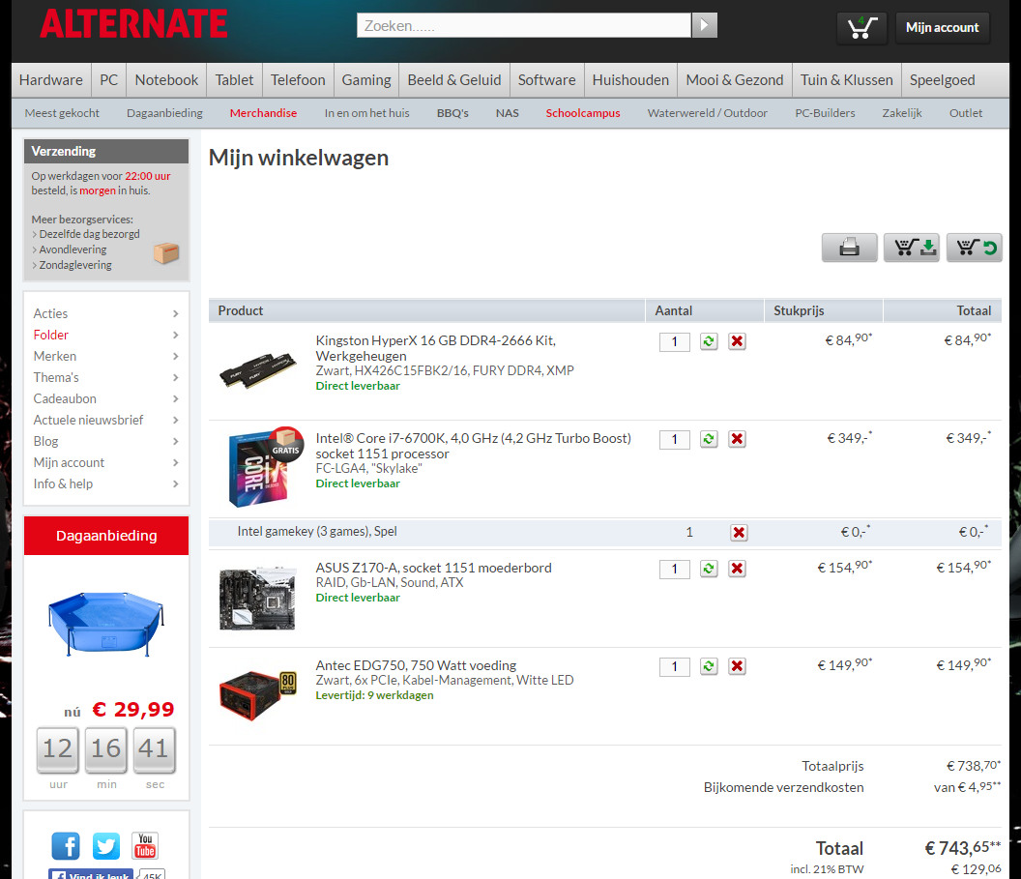Expand the sidebar Mijn account item
Viewport: 1021px width, 879px height.
coord(106,462)
